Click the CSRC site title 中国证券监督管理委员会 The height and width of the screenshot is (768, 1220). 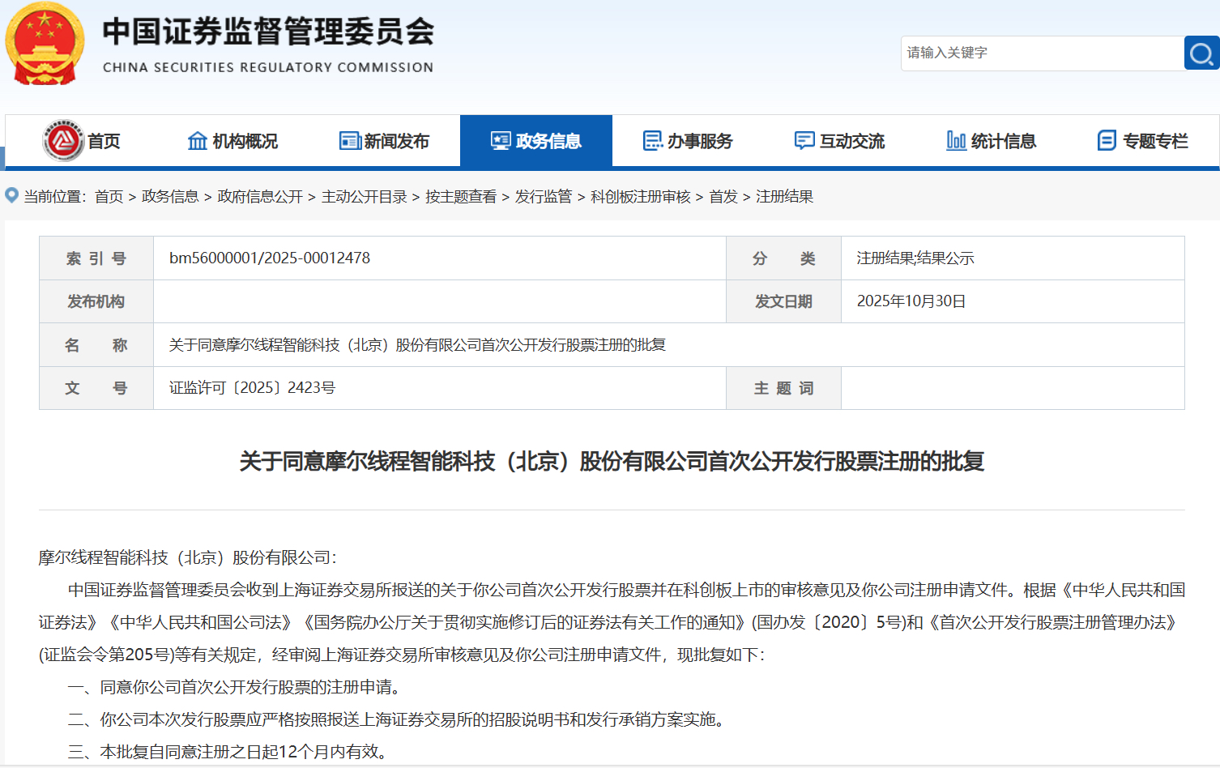tap(268, 32)
